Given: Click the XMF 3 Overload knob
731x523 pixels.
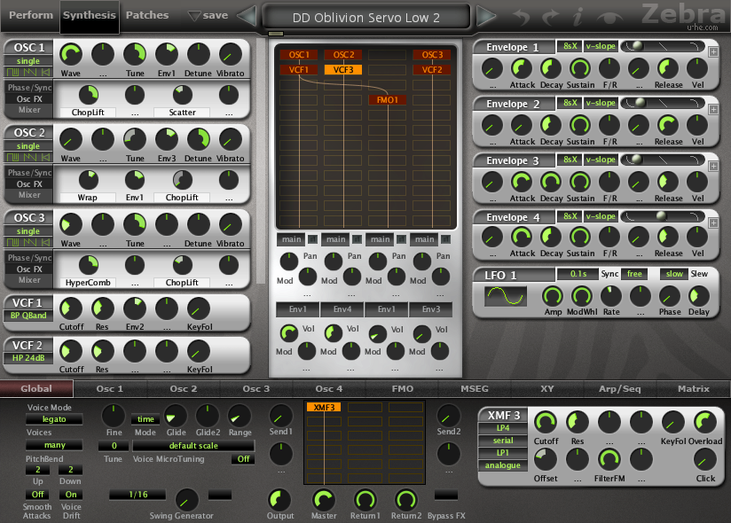Looking at the screenshot, I should (x=705, y=422).
